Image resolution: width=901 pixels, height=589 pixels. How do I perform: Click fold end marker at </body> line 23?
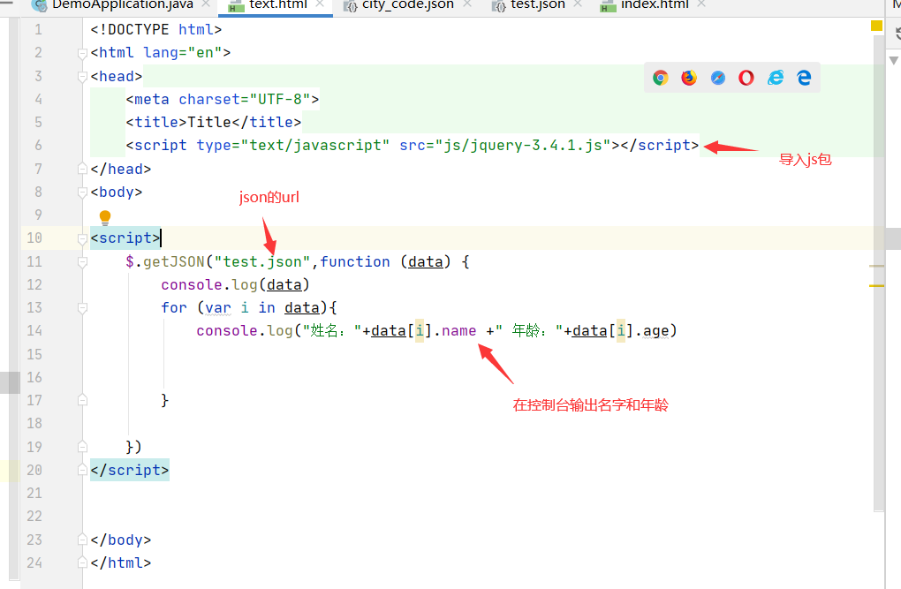(82, 540)
